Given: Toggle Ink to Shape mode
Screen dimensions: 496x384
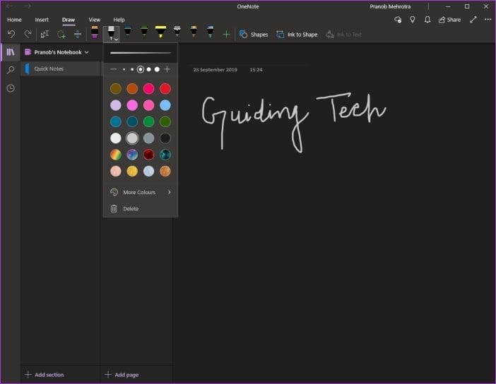Looking at the screenshot, I should pyautogui.click(x=297, y=35).
